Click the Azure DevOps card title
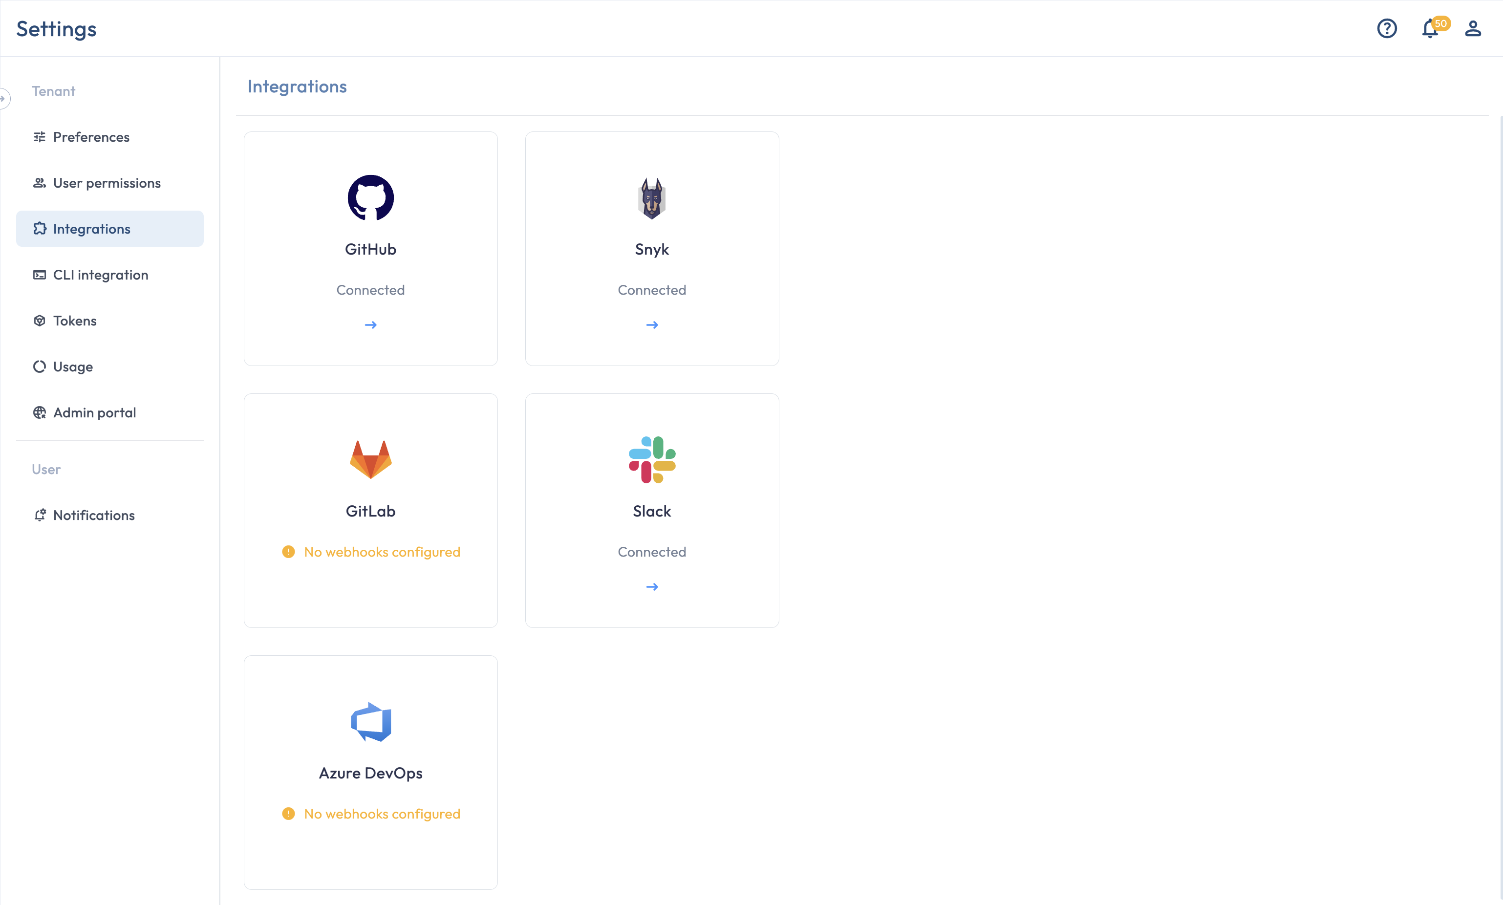The height and width of the screenshot is (905, 1503). tap(371, 773)
